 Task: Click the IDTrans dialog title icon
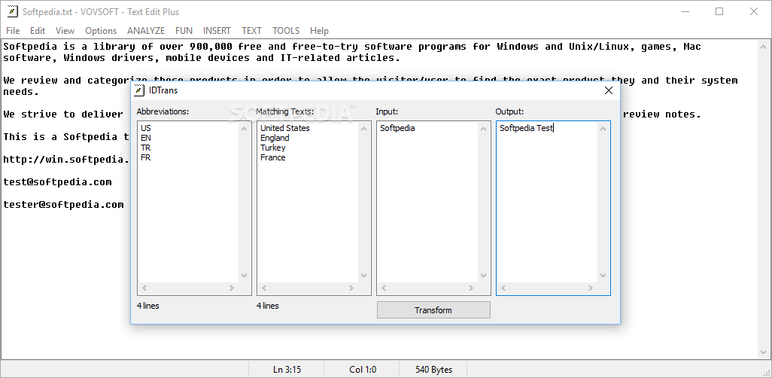(140, 90)
